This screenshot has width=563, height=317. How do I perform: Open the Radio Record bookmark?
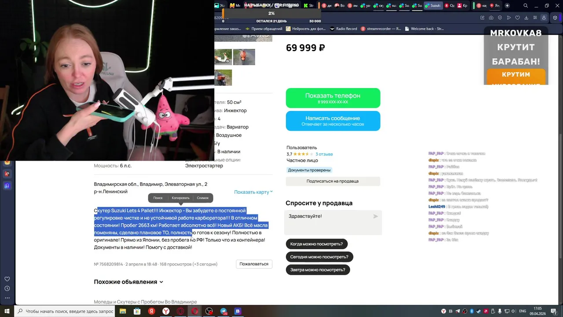click(343, 29)
